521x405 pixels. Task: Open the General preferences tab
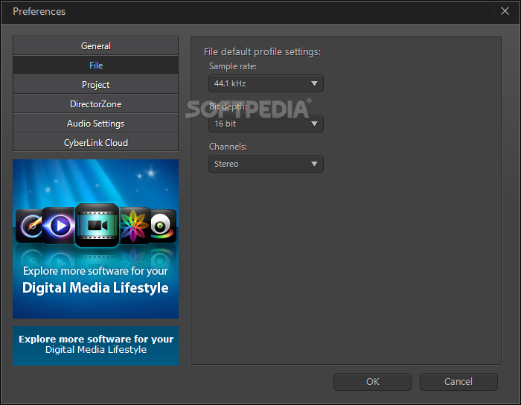pyautogui.click(x=96, y=46)
